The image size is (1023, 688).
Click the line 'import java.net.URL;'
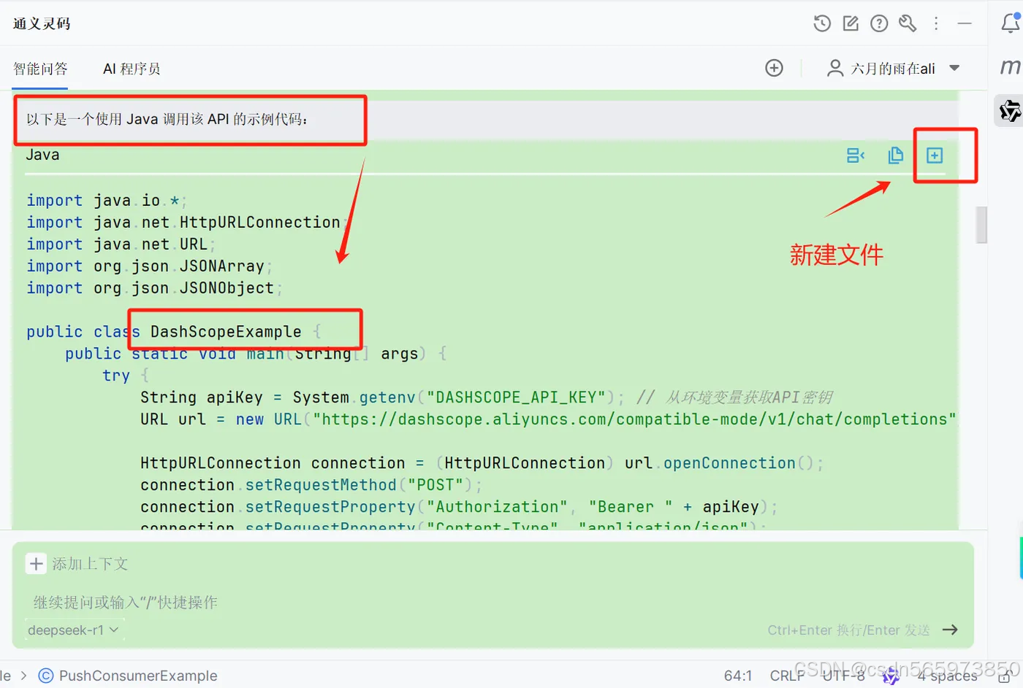click(121, 244)
